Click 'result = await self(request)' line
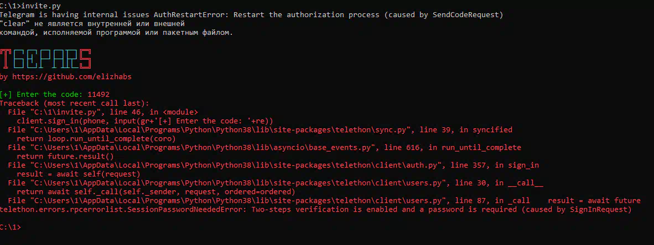The height and width of the screenshot is (245, 654). click(79, 174)
